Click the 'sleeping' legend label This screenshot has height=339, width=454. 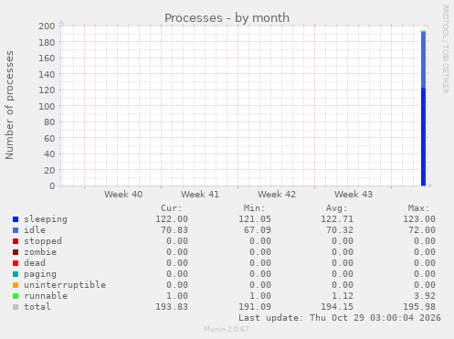46,219
